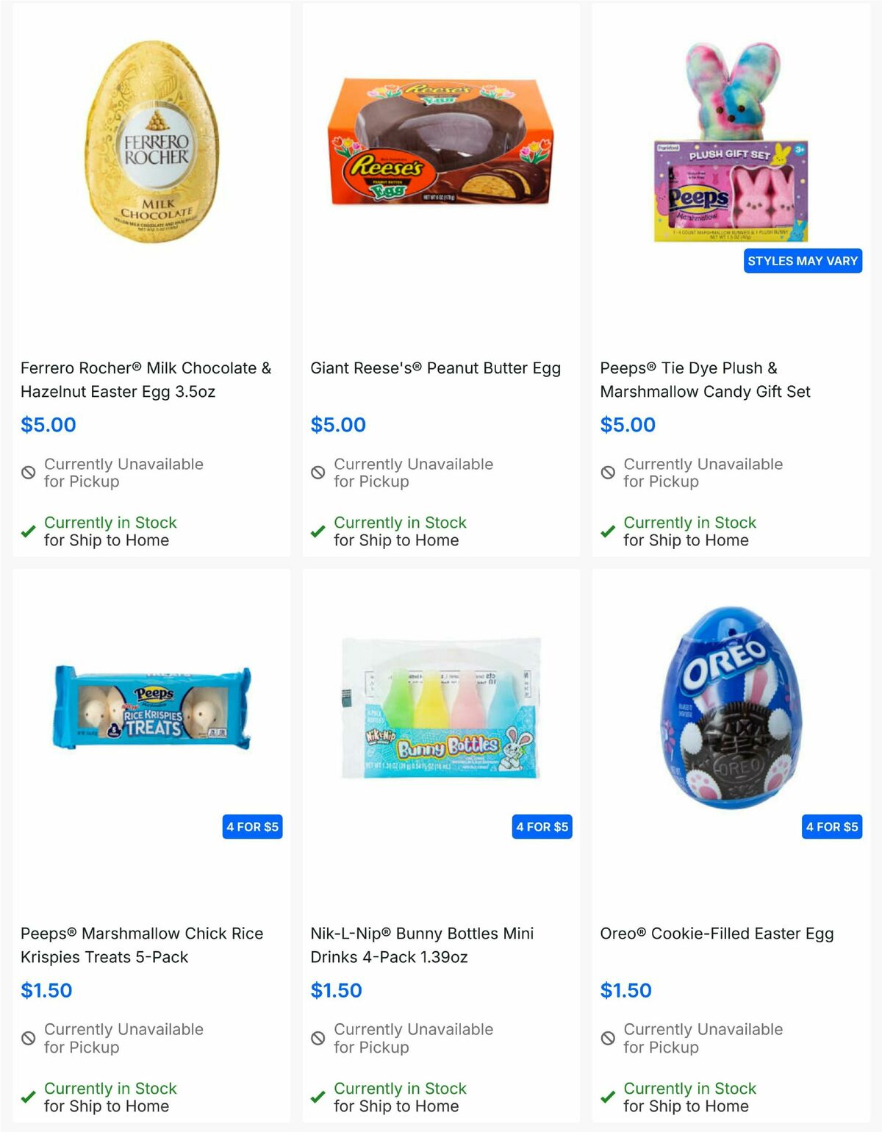882x1132 pixels.
Task: Click the $1.50 price on Oreo Cookie-Filled Easter Egg
Action: 625,989
